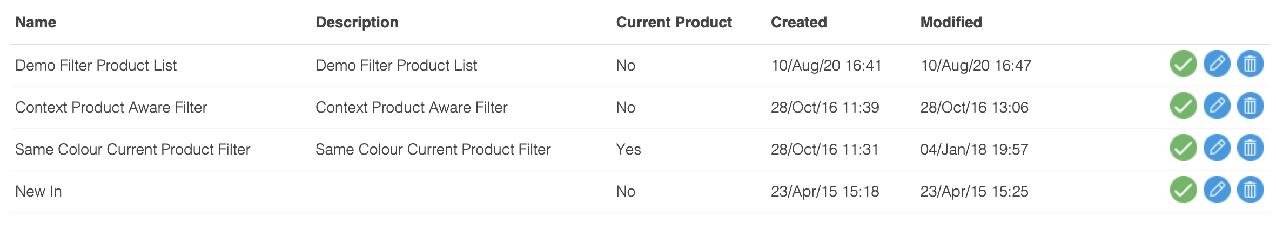Trash the Same Colour Current Product Filter
This screenshot has height=238, width=1276.
coord(1250,148)
